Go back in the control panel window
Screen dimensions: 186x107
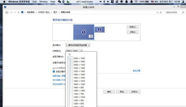[x=7, y=12]
